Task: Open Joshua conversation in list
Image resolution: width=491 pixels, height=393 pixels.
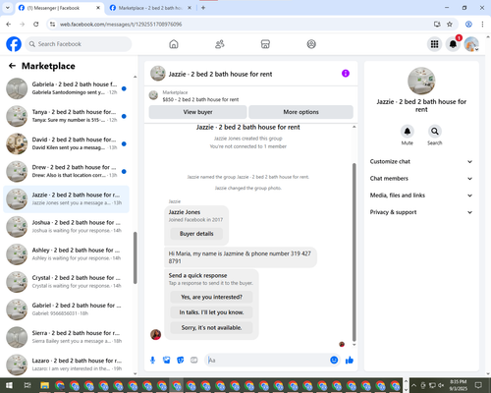Action: click(x=66, y=227)
